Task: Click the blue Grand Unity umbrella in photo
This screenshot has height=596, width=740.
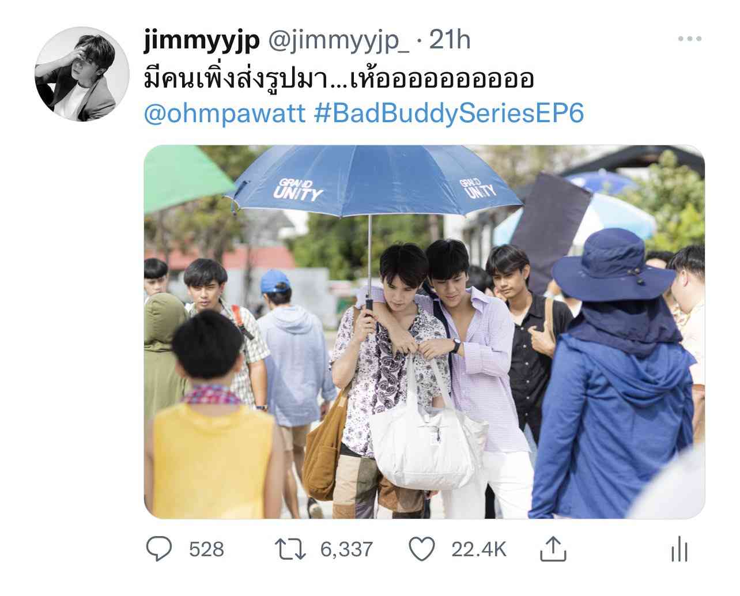Action: click(373, 183)
